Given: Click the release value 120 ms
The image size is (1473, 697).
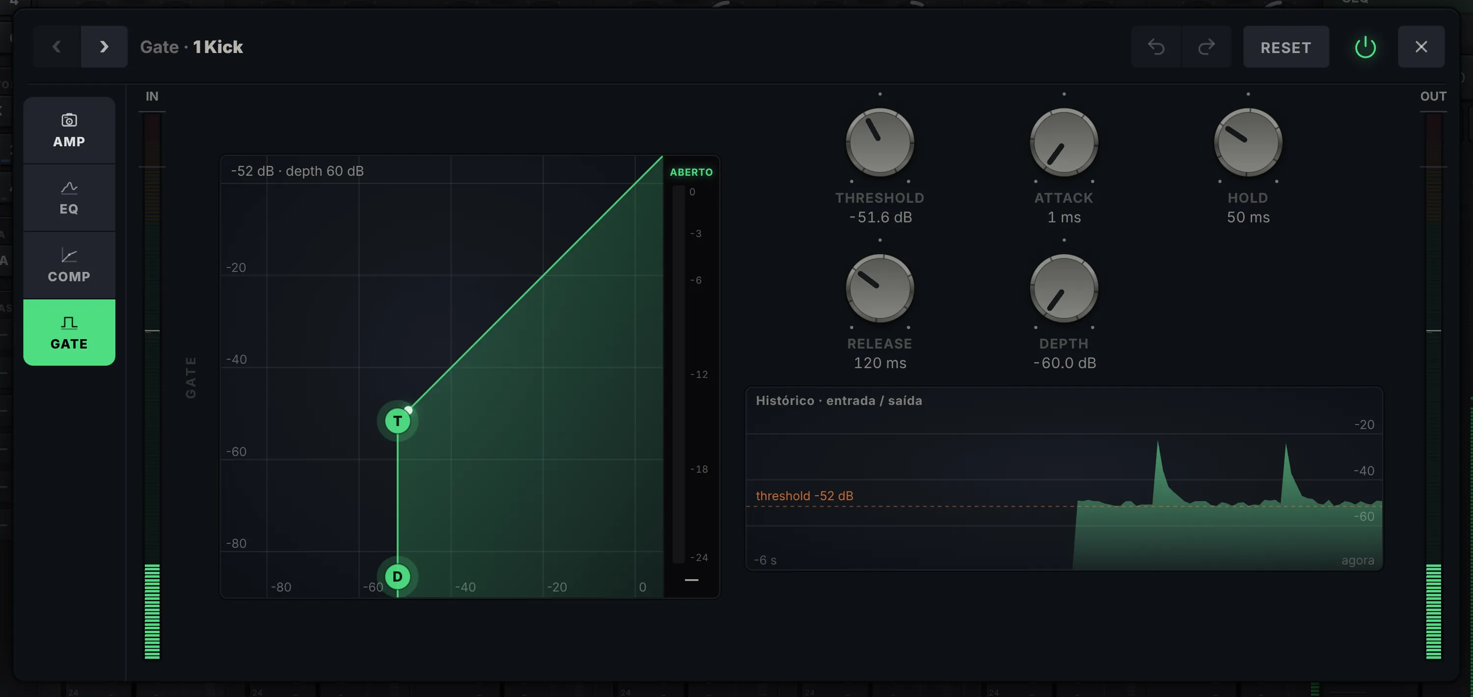Looking at the screenshot, I should tap(879, 363).
